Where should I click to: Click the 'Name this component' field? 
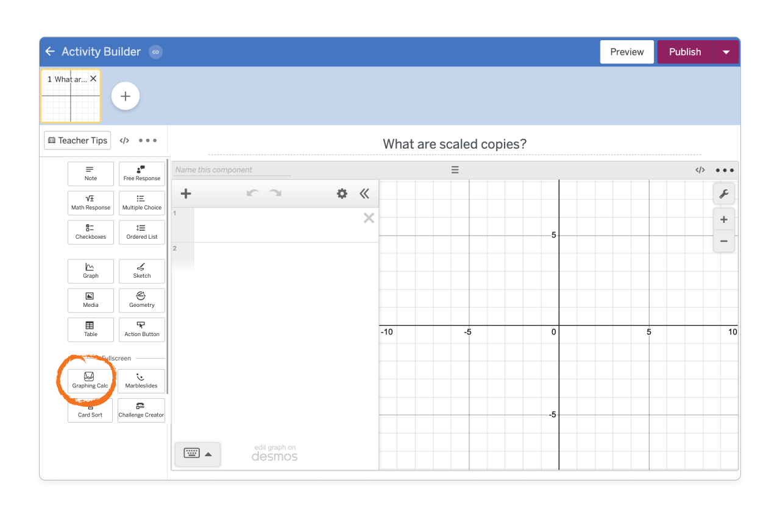coord(232,169)
